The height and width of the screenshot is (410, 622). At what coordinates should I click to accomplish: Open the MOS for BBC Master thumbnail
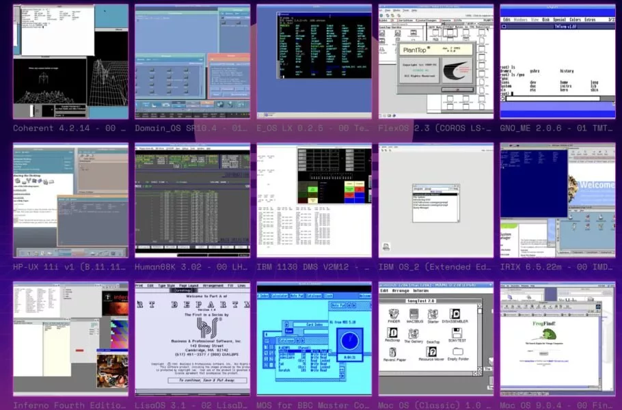(314, 339)
